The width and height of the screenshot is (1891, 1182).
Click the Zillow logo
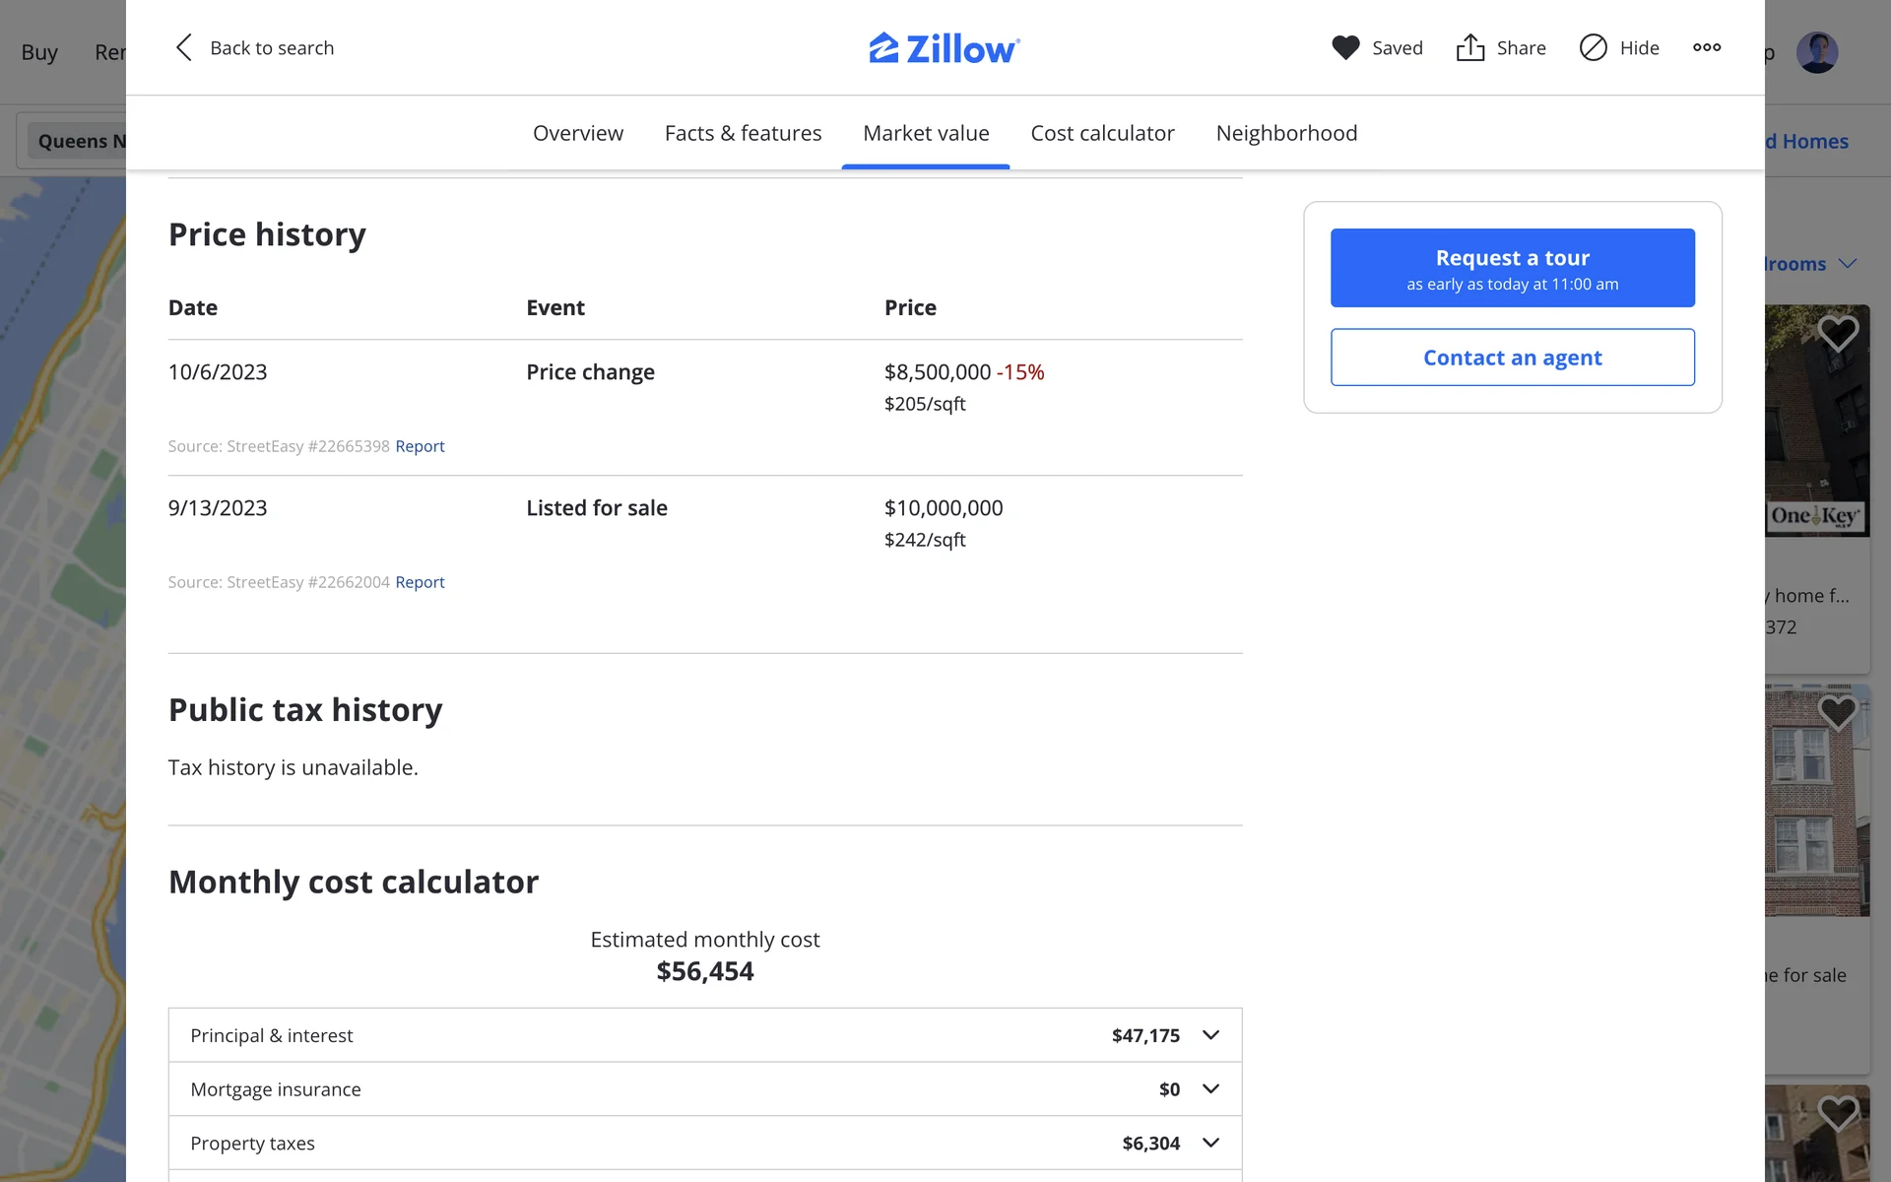pyautogui.click(x=945, y=47)
